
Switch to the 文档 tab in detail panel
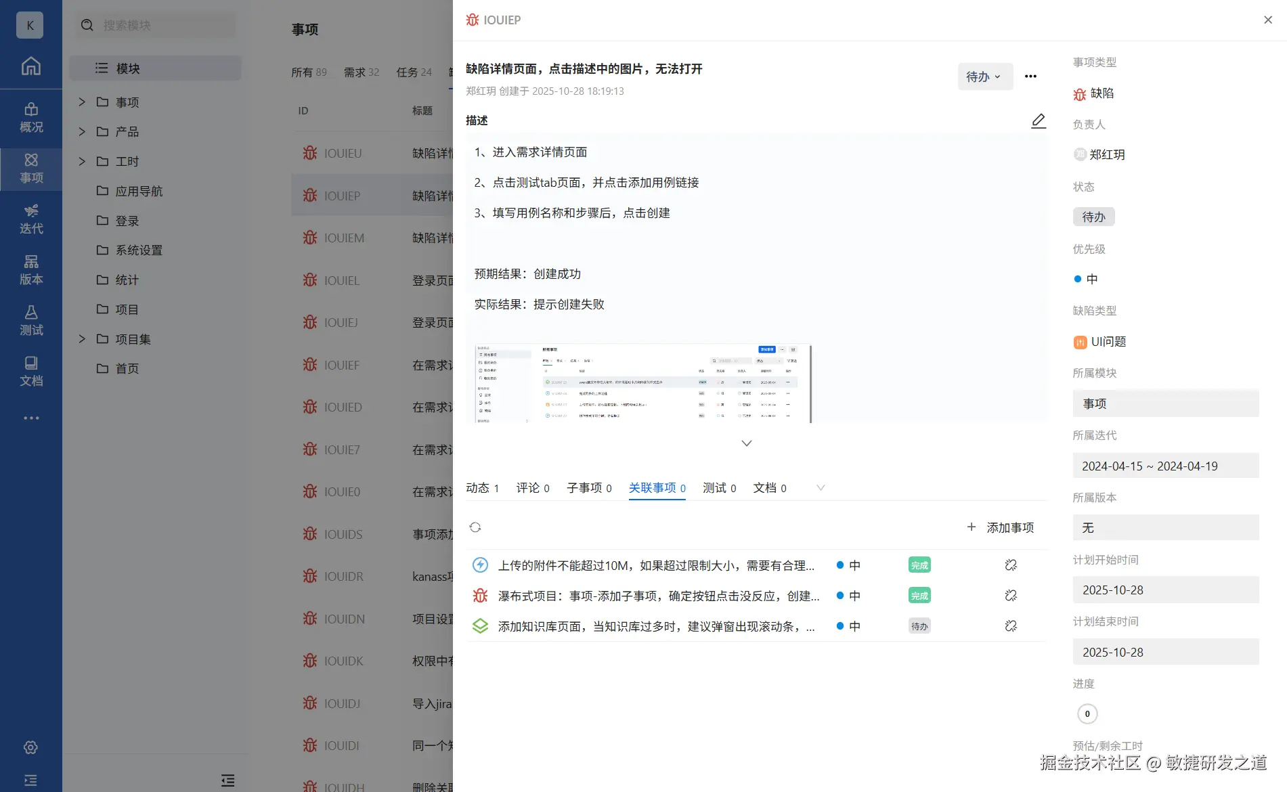pyautogui.click(x=770, y=488)
